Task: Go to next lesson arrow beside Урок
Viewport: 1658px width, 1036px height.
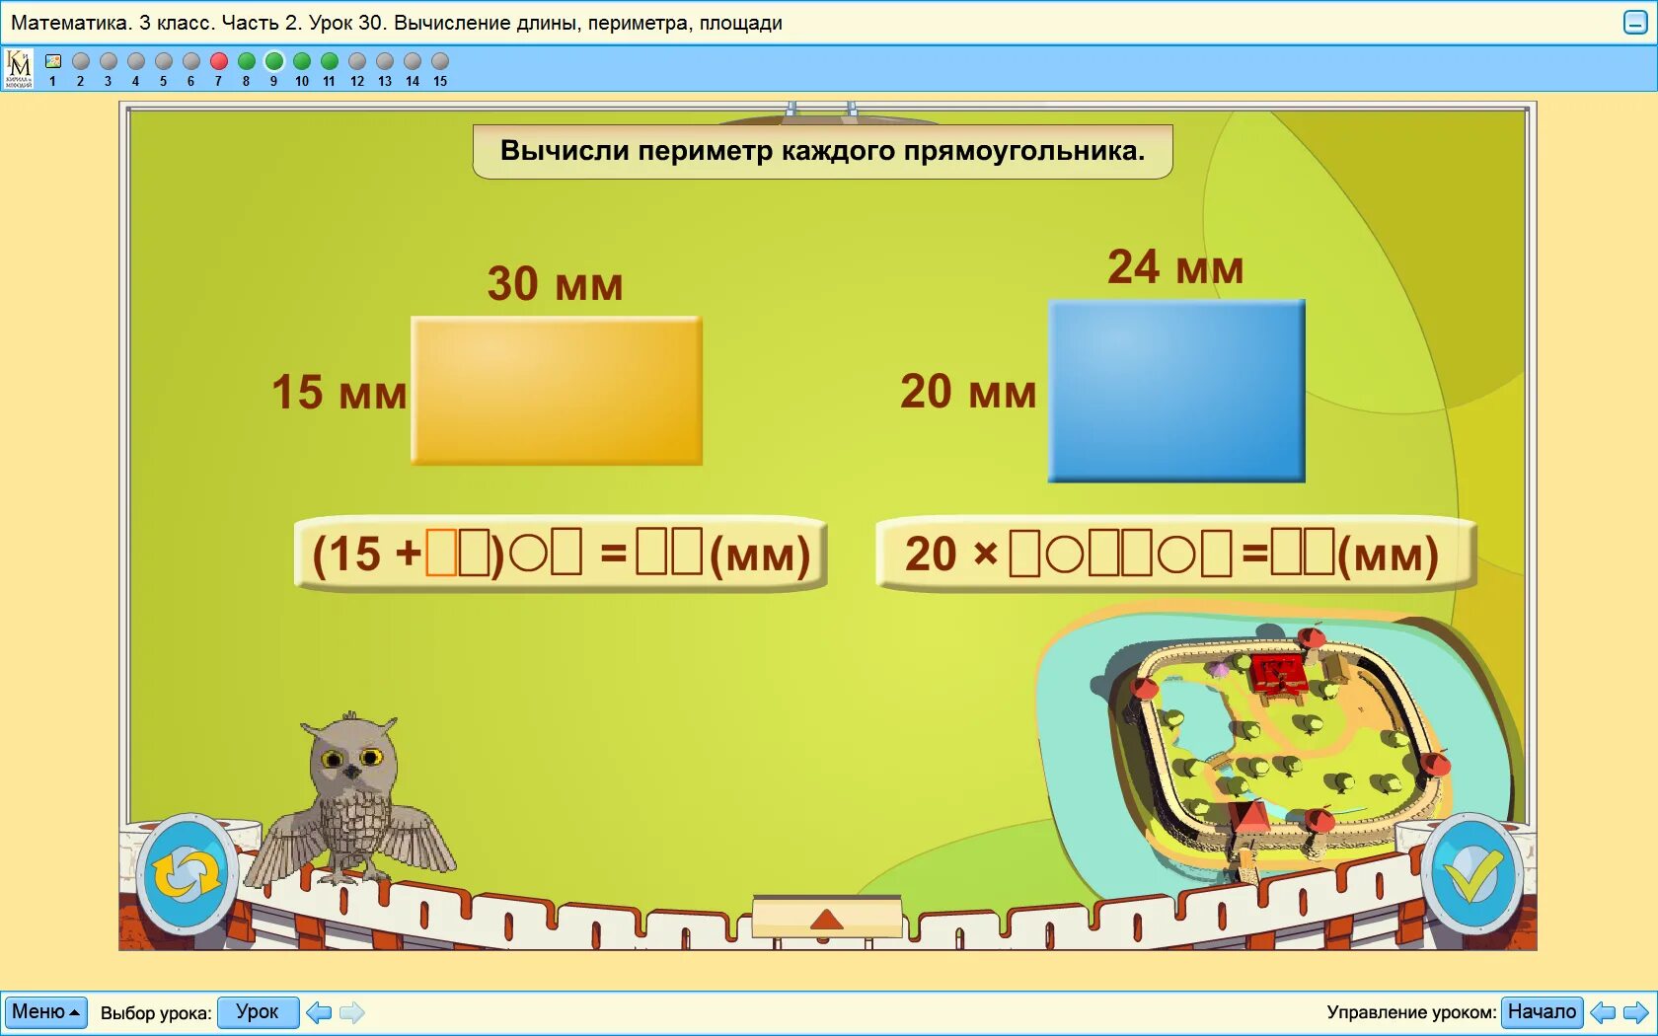Action: point(352,1012)
